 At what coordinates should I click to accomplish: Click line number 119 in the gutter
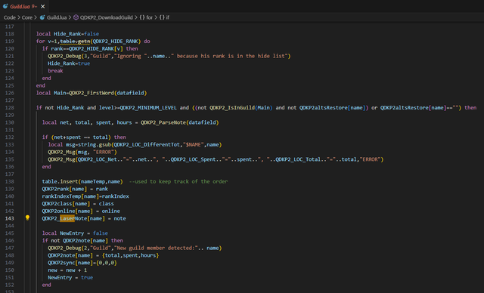[x=9, y=42]
